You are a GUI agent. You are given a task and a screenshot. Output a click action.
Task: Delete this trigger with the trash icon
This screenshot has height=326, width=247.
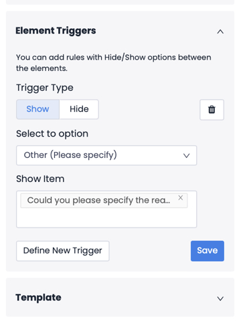tap(212, 110)
